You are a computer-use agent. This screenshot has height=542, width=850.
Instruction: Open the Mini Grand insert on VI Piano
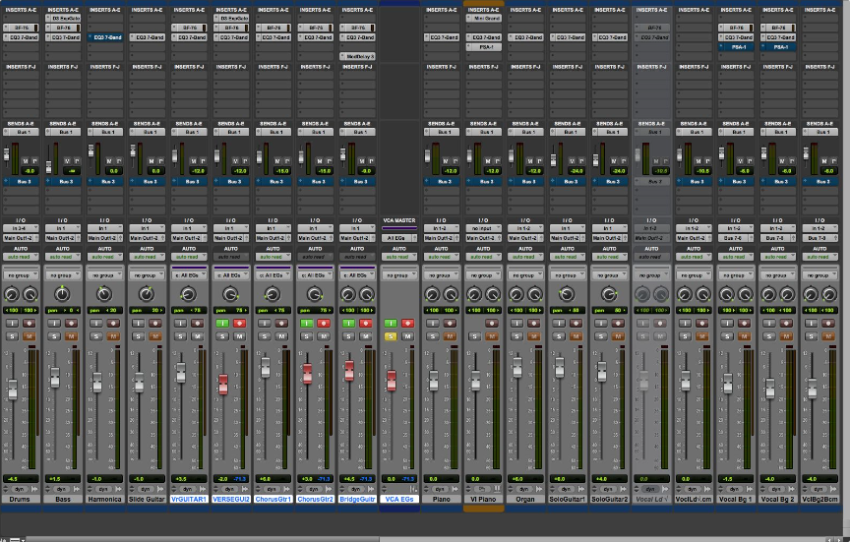[x=483, y=19]
